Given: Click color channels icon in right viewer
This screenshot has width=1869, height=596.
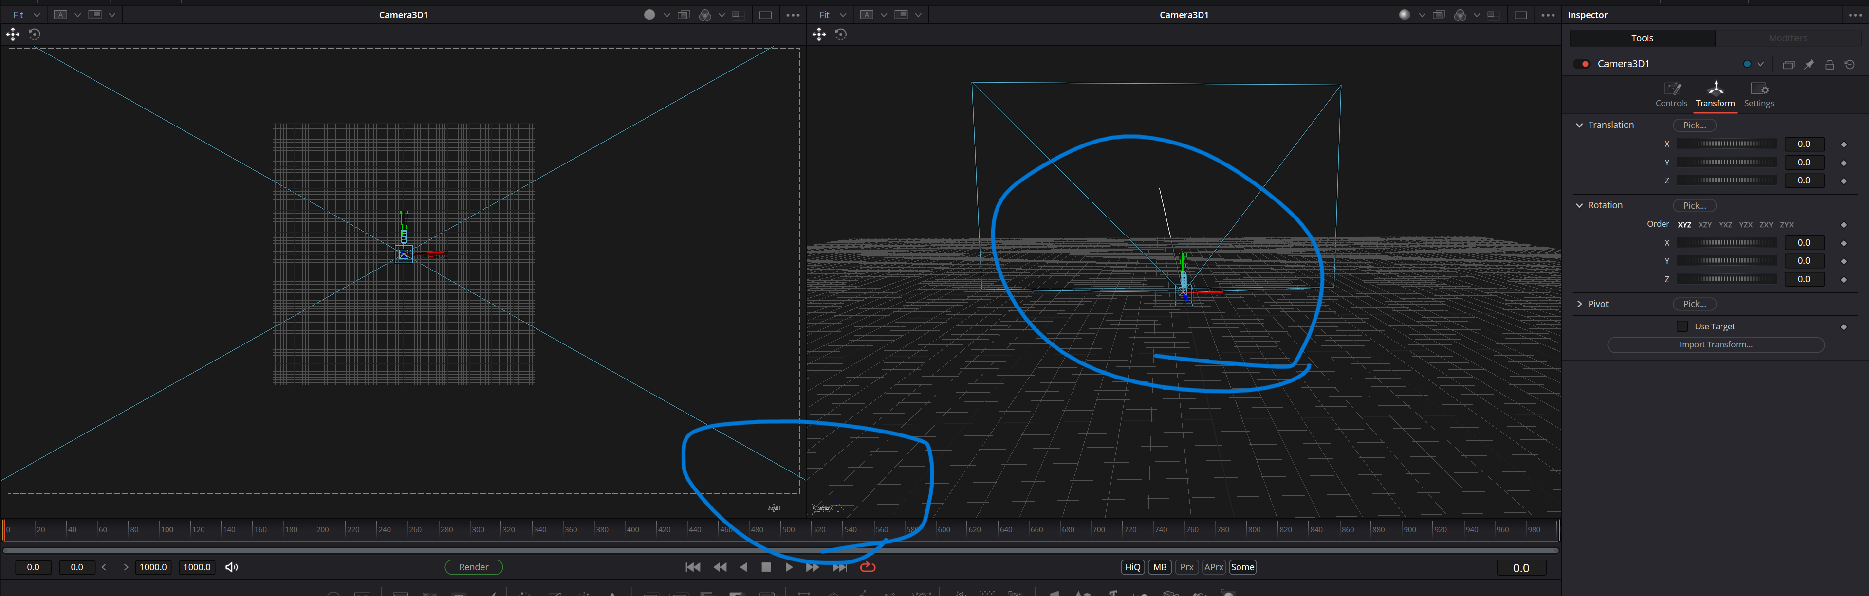Looking at the screenshot, I should click(x=1460, y=15).
